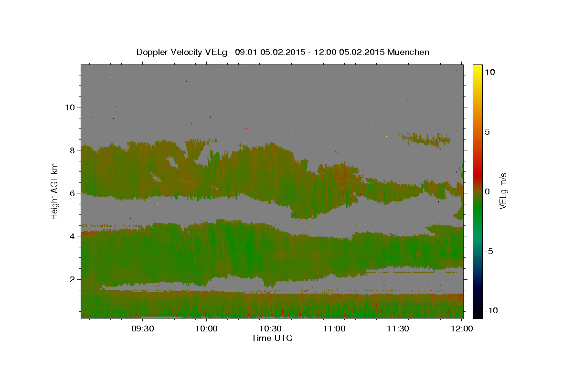This screenshot has height=382, width=573.
Task: Click the 'Height AGL km' axis label
Action: tap(55, 191)
